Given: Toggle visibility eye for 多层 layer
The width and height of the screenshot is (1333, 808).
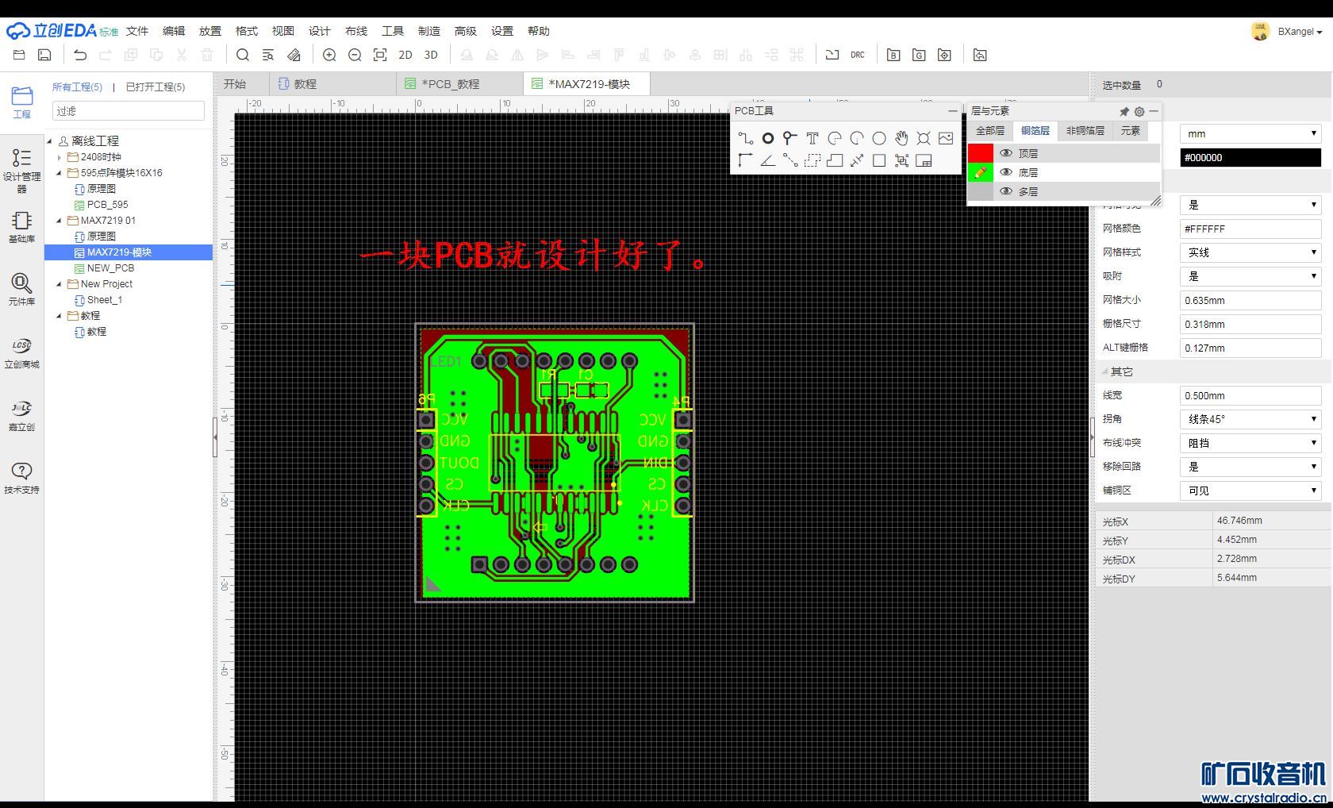Looking at the screenshot, I should 1006,191.
